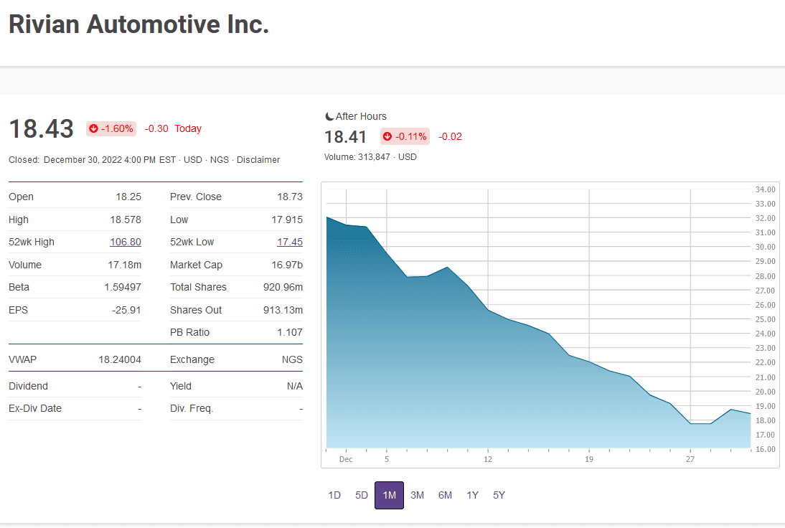Click the Div. Freq. label
Screen dimensions: 785x528
[x=192, y=408]
